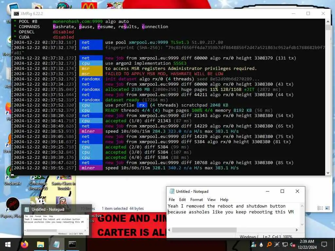Open the File menu in Notepad
Screen dimensions: 335x251
[x=171, y=200]
